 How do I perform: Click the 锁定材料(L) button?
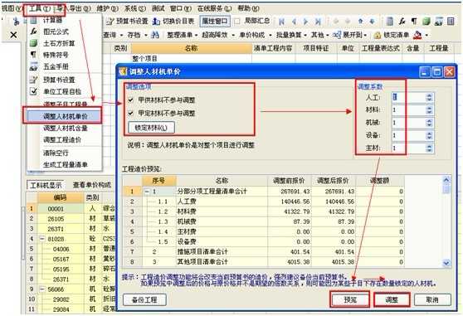151,128
